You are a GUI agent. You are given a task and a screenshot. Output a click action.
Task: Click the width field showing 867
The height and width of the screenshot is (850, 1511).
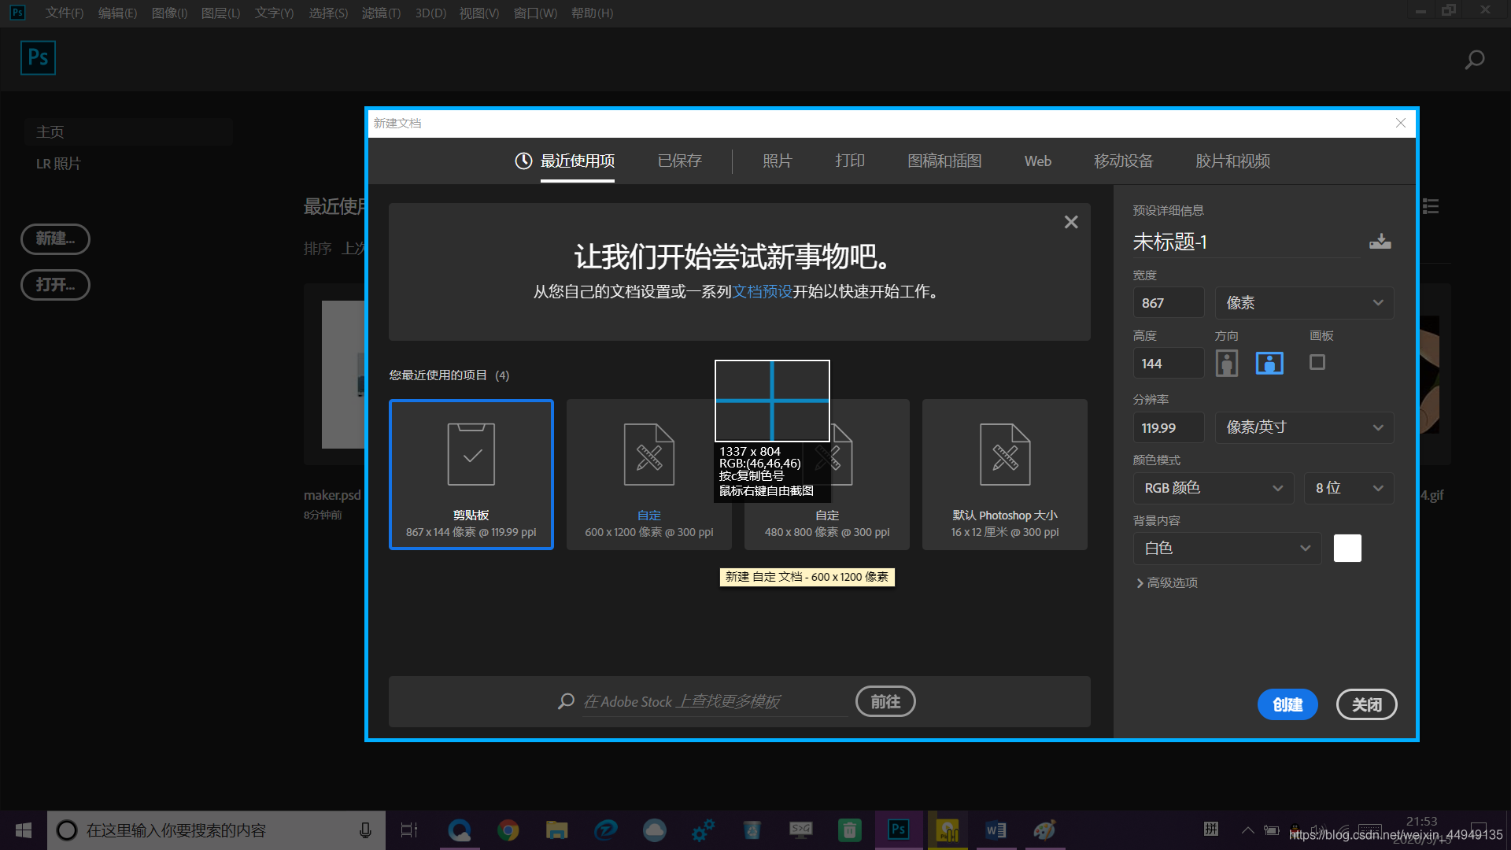point(1169,303)
